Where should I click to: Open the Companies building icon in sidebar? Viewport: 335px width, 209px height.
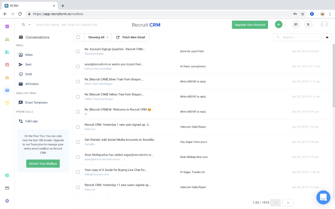coord(7,52)
